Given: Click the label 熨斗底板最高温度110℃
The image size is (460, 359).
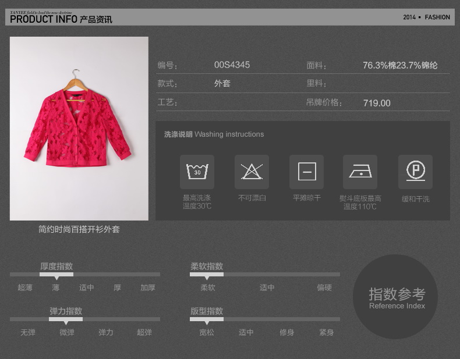Looking at the screenshot, I should (x=360, y=202).
